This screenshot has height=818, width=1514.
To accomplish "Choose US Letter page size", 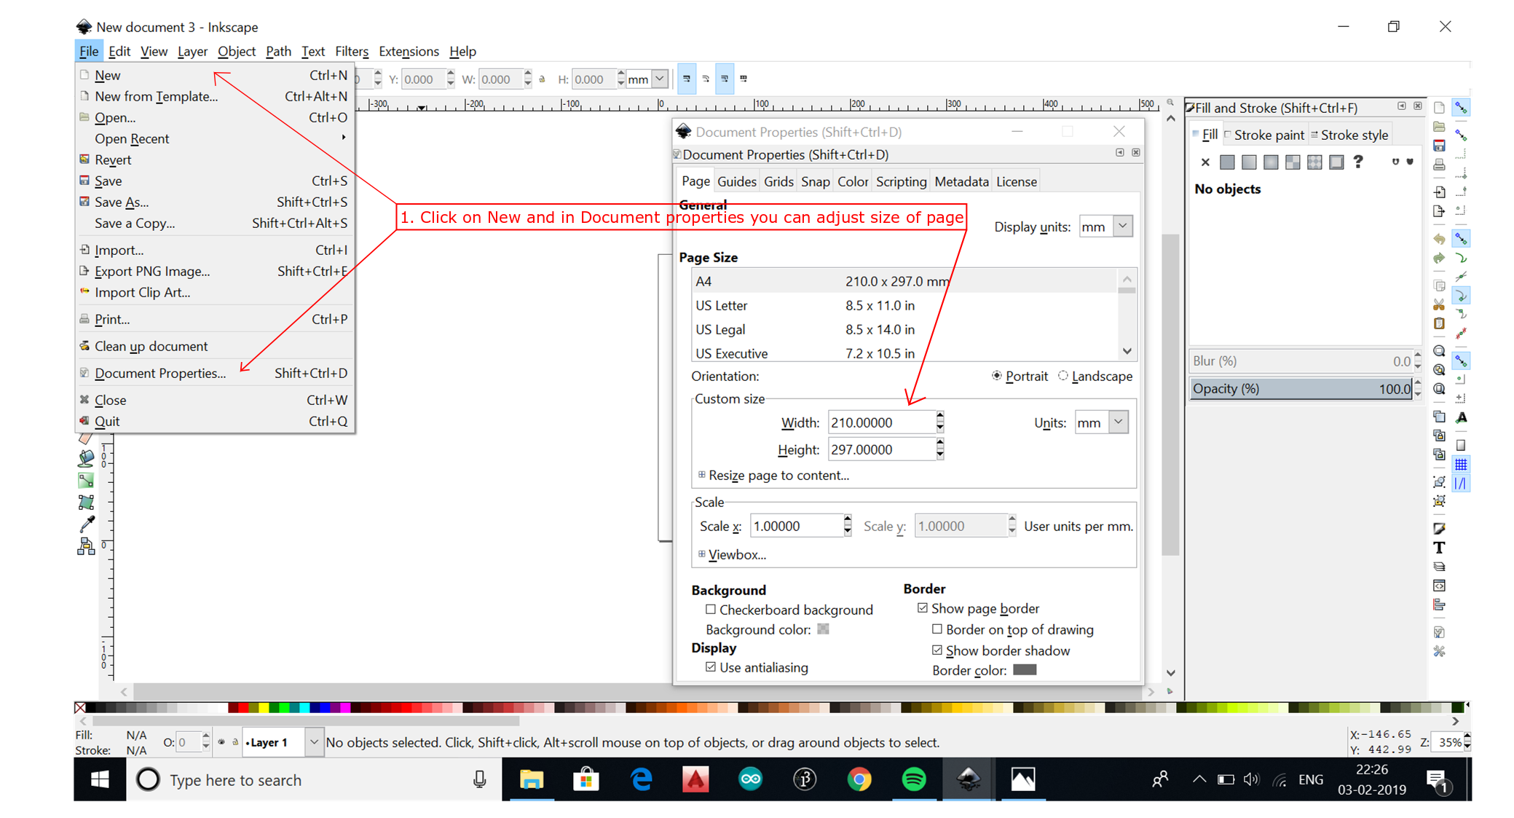I will (x=721, y=305).
